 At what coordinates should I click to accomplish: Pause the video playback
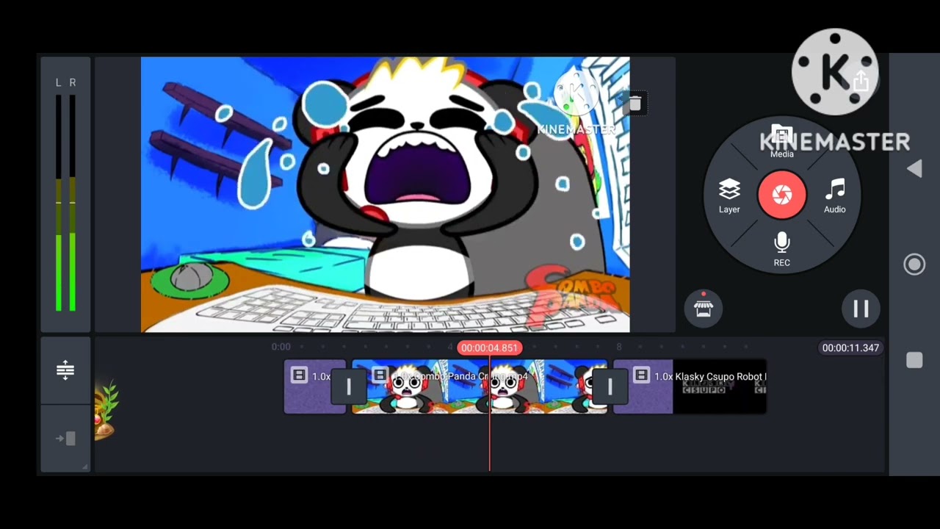coord(861,309)
